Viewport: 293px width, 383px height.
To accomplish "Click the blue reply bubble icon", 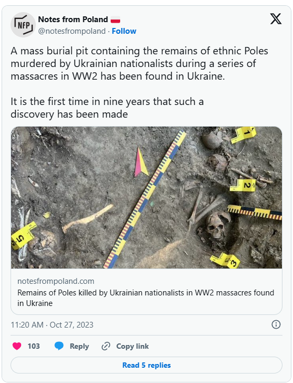I will pos(59,346).
